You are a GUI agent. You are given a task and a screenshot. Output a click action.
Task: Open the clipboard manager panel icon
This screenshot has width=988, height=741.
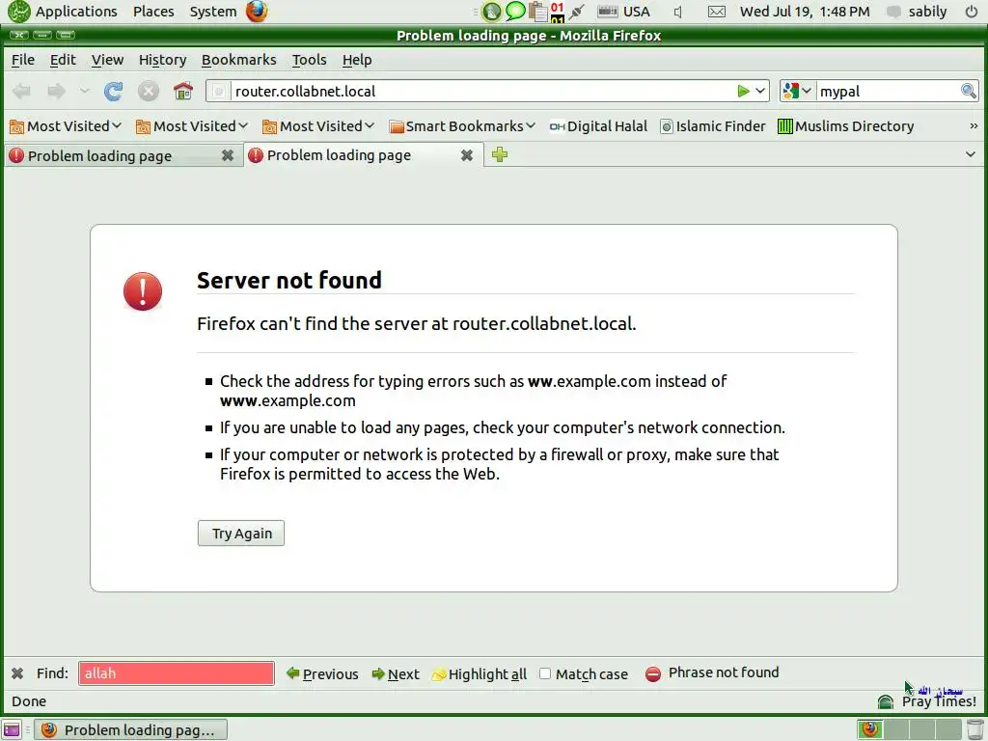[537, 12]
